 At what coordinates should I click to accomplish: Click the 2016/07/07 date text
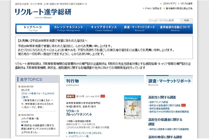point(27,87)
